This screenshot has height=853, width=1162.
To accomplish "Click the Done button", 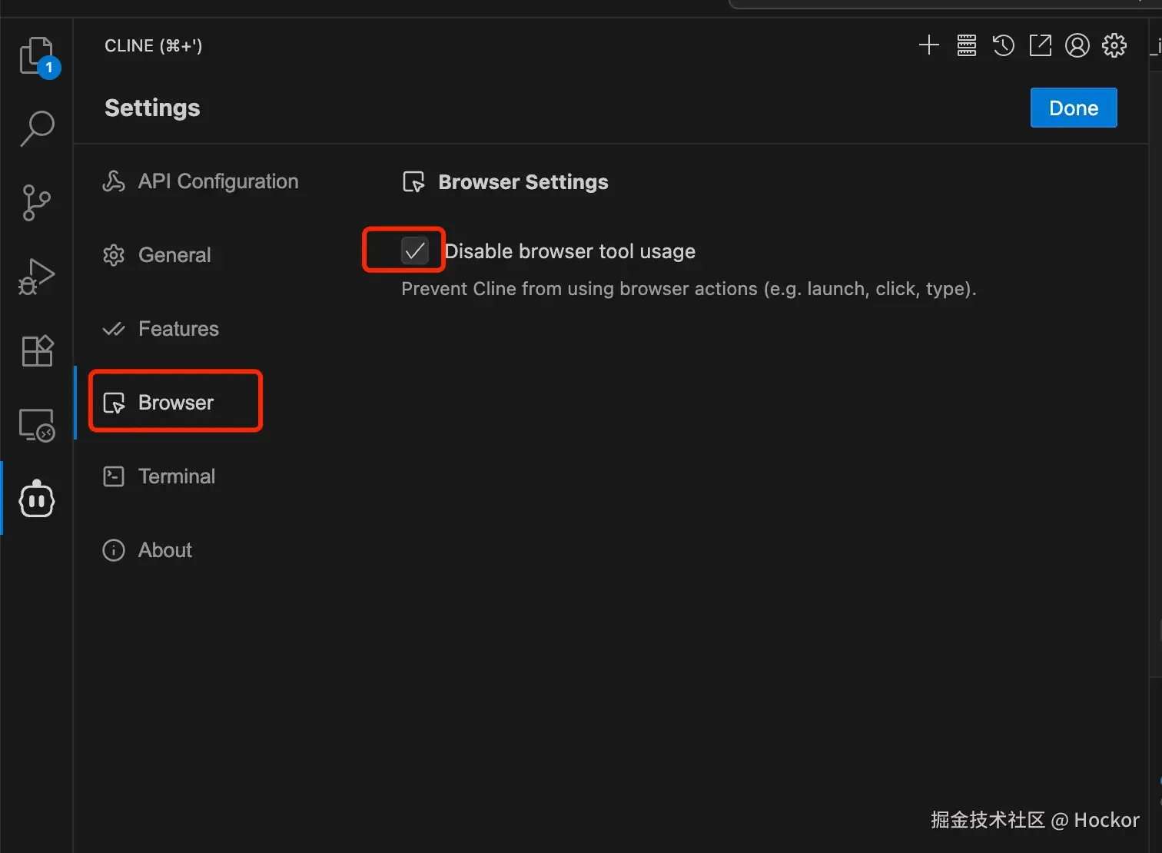I will pyautogui.click(x=1074, y=108).
